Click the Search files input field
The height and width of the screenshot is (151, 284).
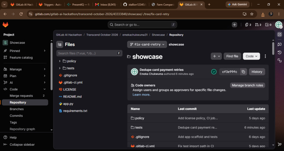click(89, 53)
